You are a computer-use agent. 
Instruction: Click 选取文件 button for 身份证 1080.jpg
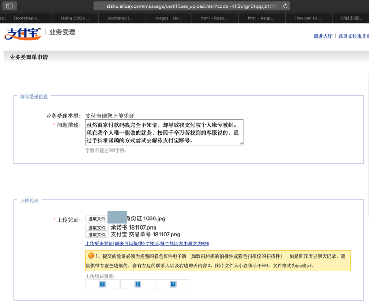(97, 219)
